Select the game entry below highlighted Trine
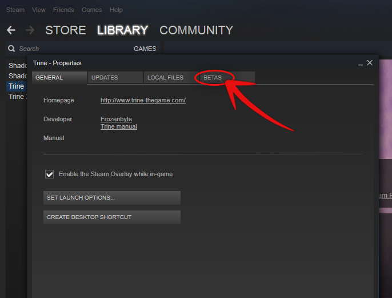The height and width of the screenshot is (298, 392). [x=18, y=97]
